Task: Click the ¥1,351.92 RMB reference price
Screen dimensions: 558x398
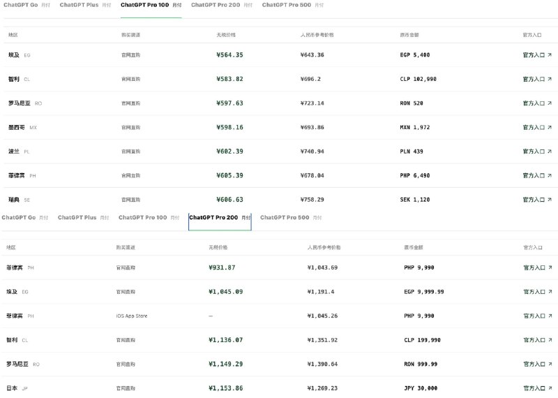Action: (x=322, y=340)
